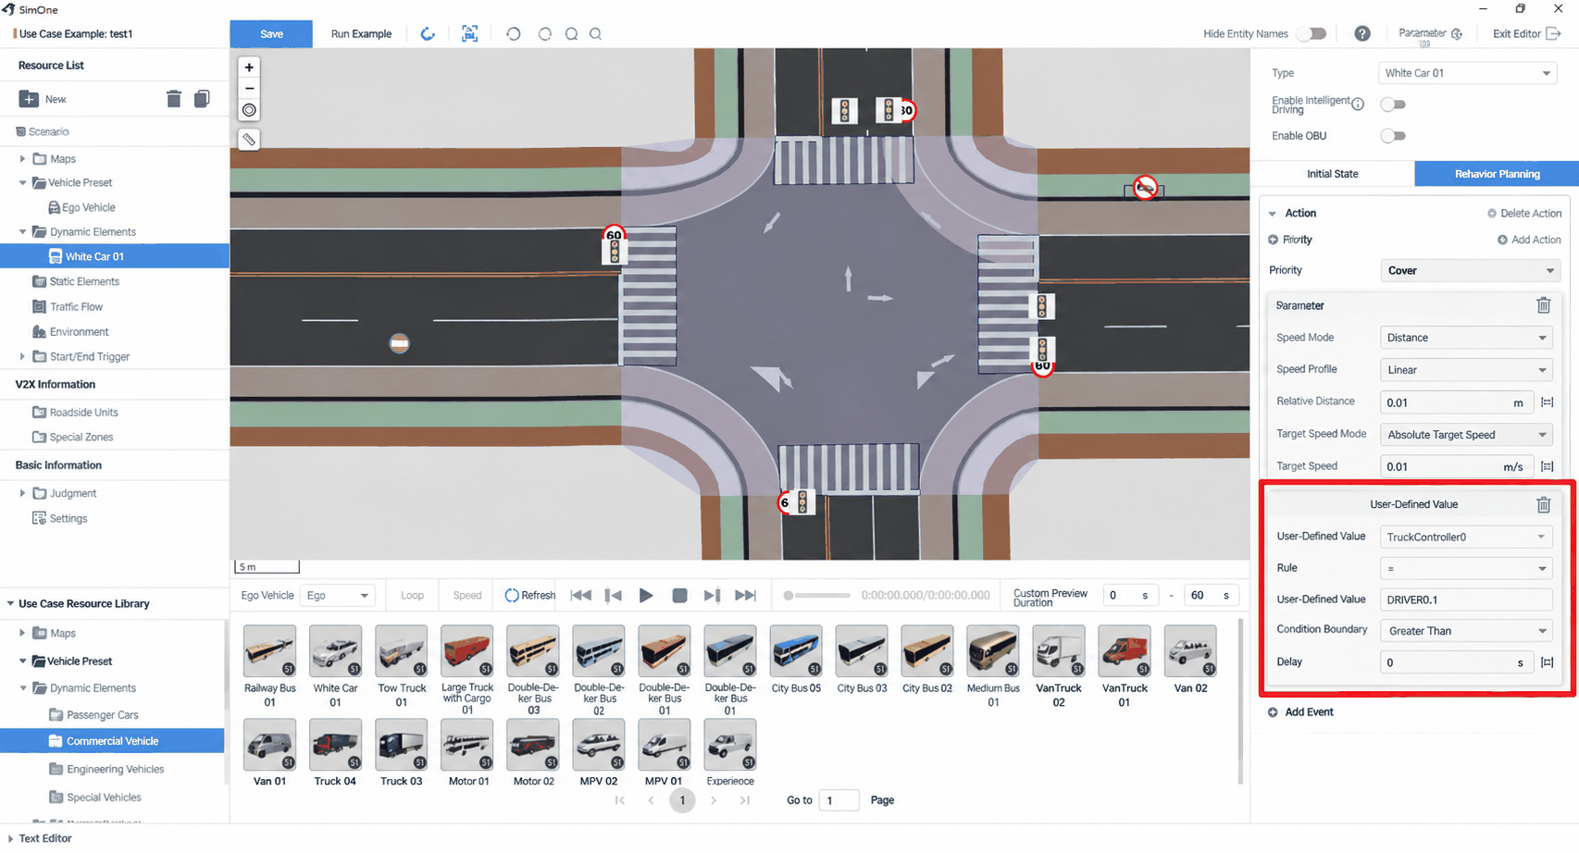Click the Refresh button
The image size is (1579, 853).
click(x=529, y=595)
